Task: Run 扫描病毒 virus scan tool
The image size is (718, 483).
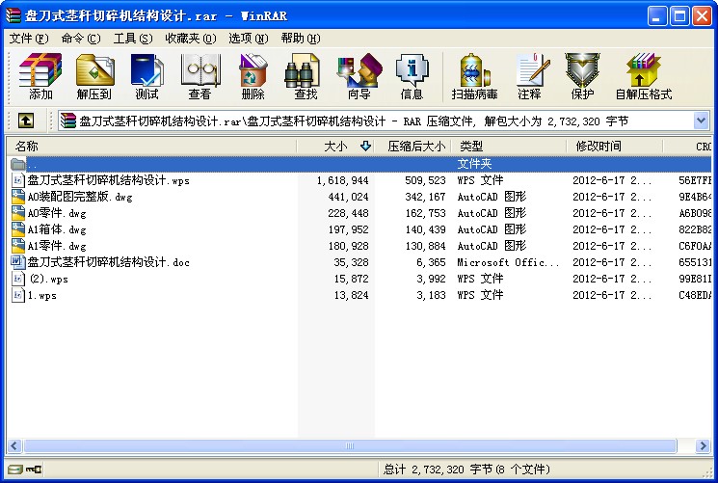Action: [x=476, y=76]
